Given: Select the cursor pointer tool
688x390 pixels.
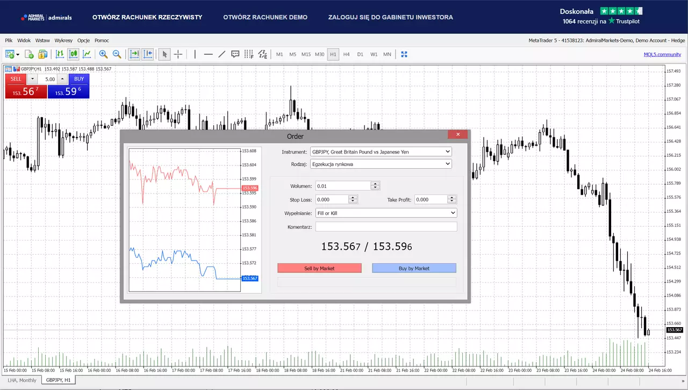Looking at the screenshot, I should [165, 54].
